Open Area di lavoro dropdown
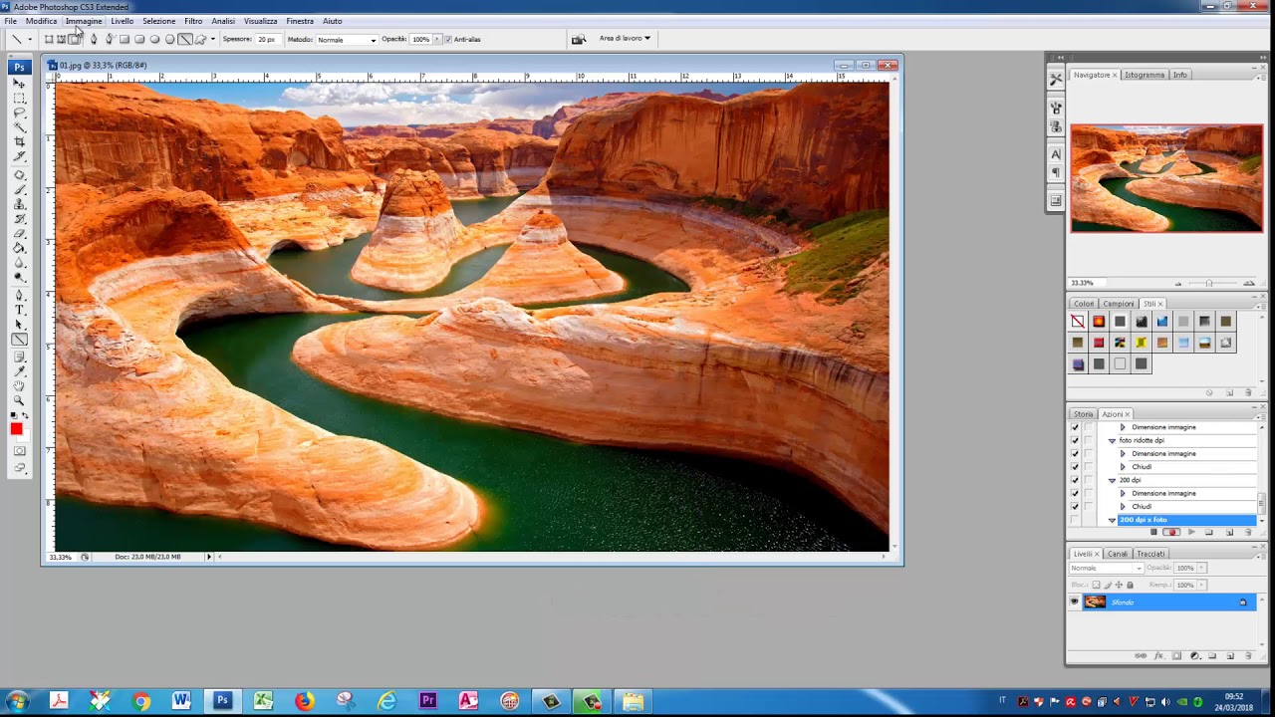Image resolution: width=1275 pixels, height=717 pixels. [x=625, y=38]
